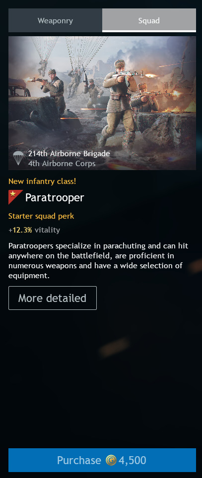Open the More detailed info button
The height and width of the screenshot is (478, 202).
pyautogui.click(x=53, y=298)
